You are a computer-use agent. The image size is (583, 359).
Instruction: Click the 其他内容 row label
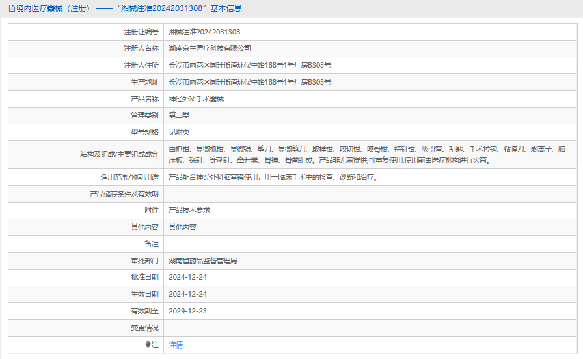[144, 227]
